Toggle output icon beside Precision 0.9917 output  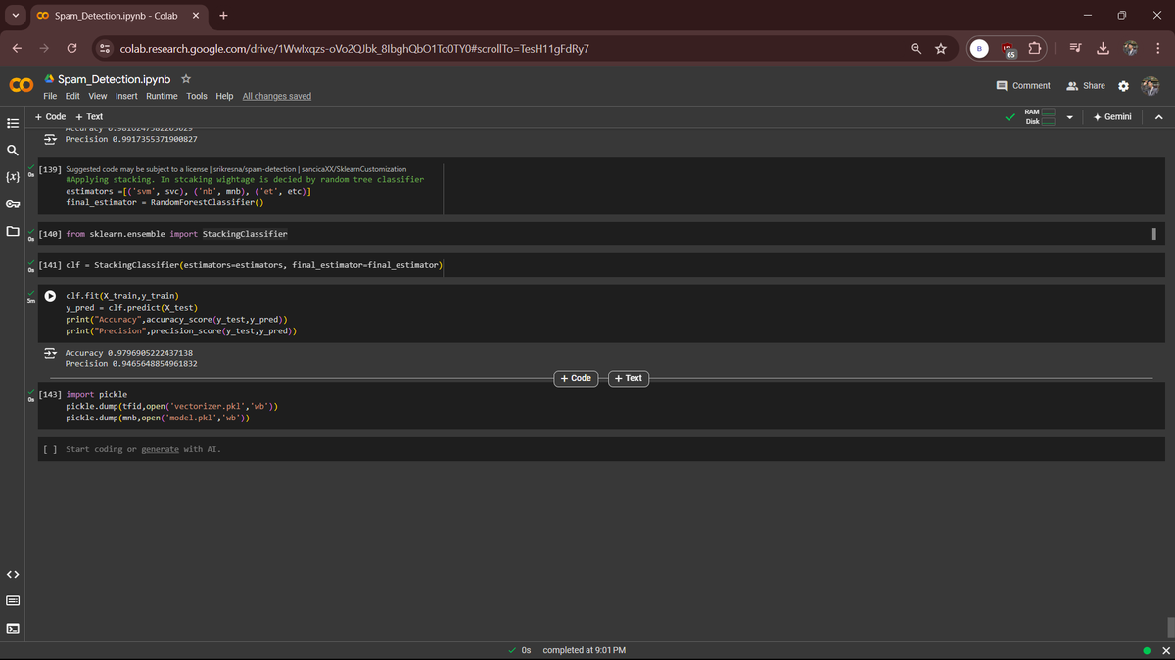(x=49, y=139)
